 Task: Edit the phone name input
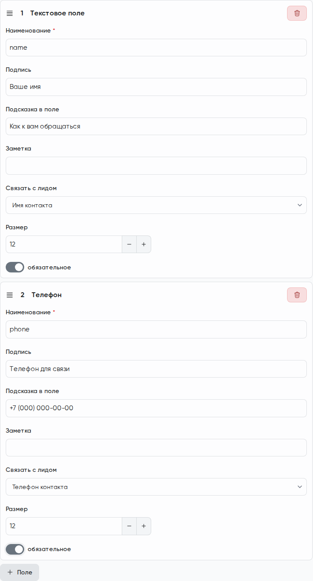coord(156,329)
